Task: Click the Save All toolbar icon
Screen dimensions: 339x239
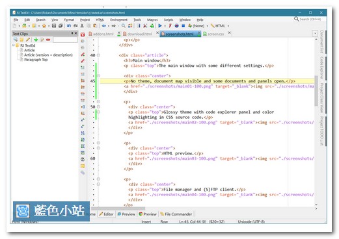Action: tap(61, 26)
